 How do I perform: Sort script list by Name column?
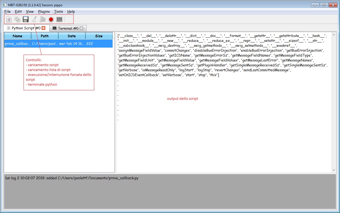[18, 36]
